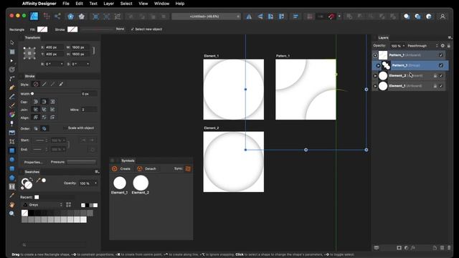Open the account profile icon
This screenshot has height=258, width=459.
(443, 16)
